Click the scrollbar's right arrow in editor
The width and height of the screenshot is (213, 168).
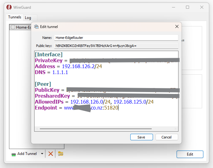coord(176,128)
